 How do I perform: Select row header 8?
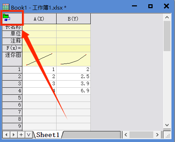coord(12,119)
